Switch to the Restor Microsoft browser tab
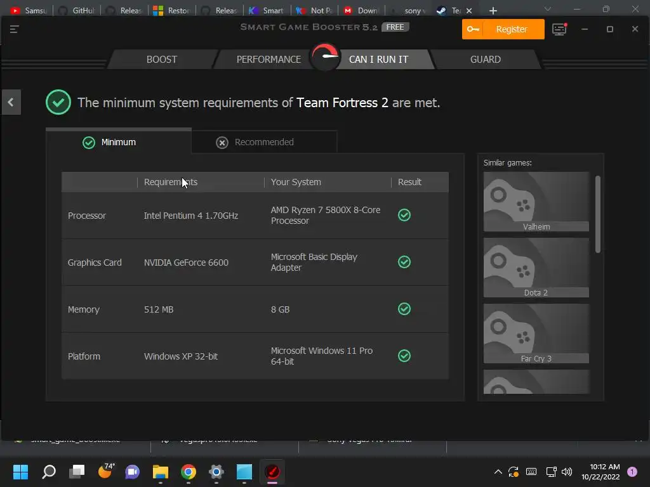This screenshot has height=487, width=650. click(171, 10)
